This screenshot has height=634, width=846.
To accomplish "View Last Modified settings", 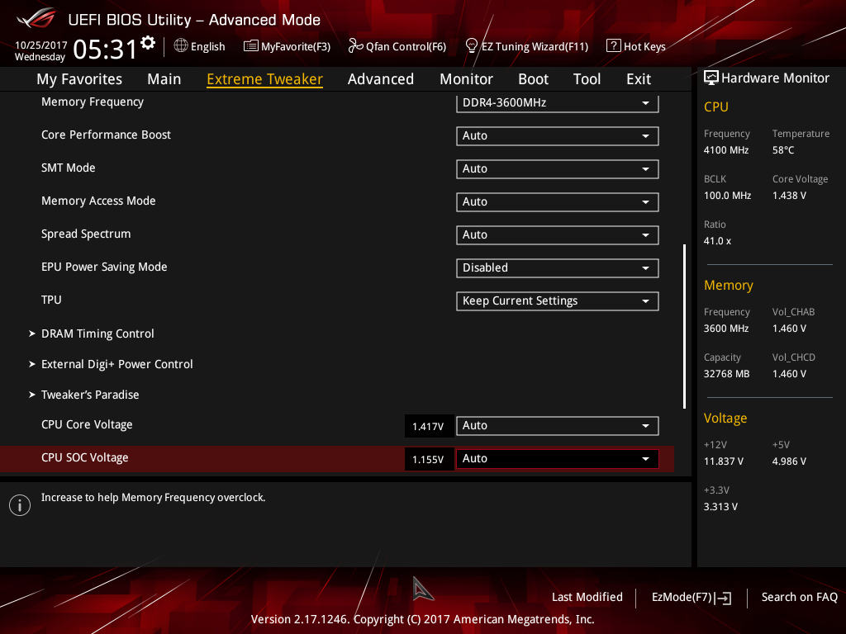I will [587, 597].
